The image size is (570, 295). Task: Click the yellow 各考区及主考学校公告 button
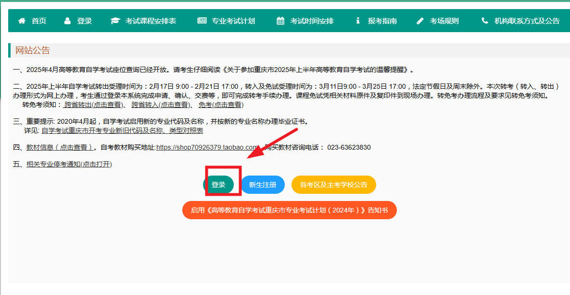point(333,185)
